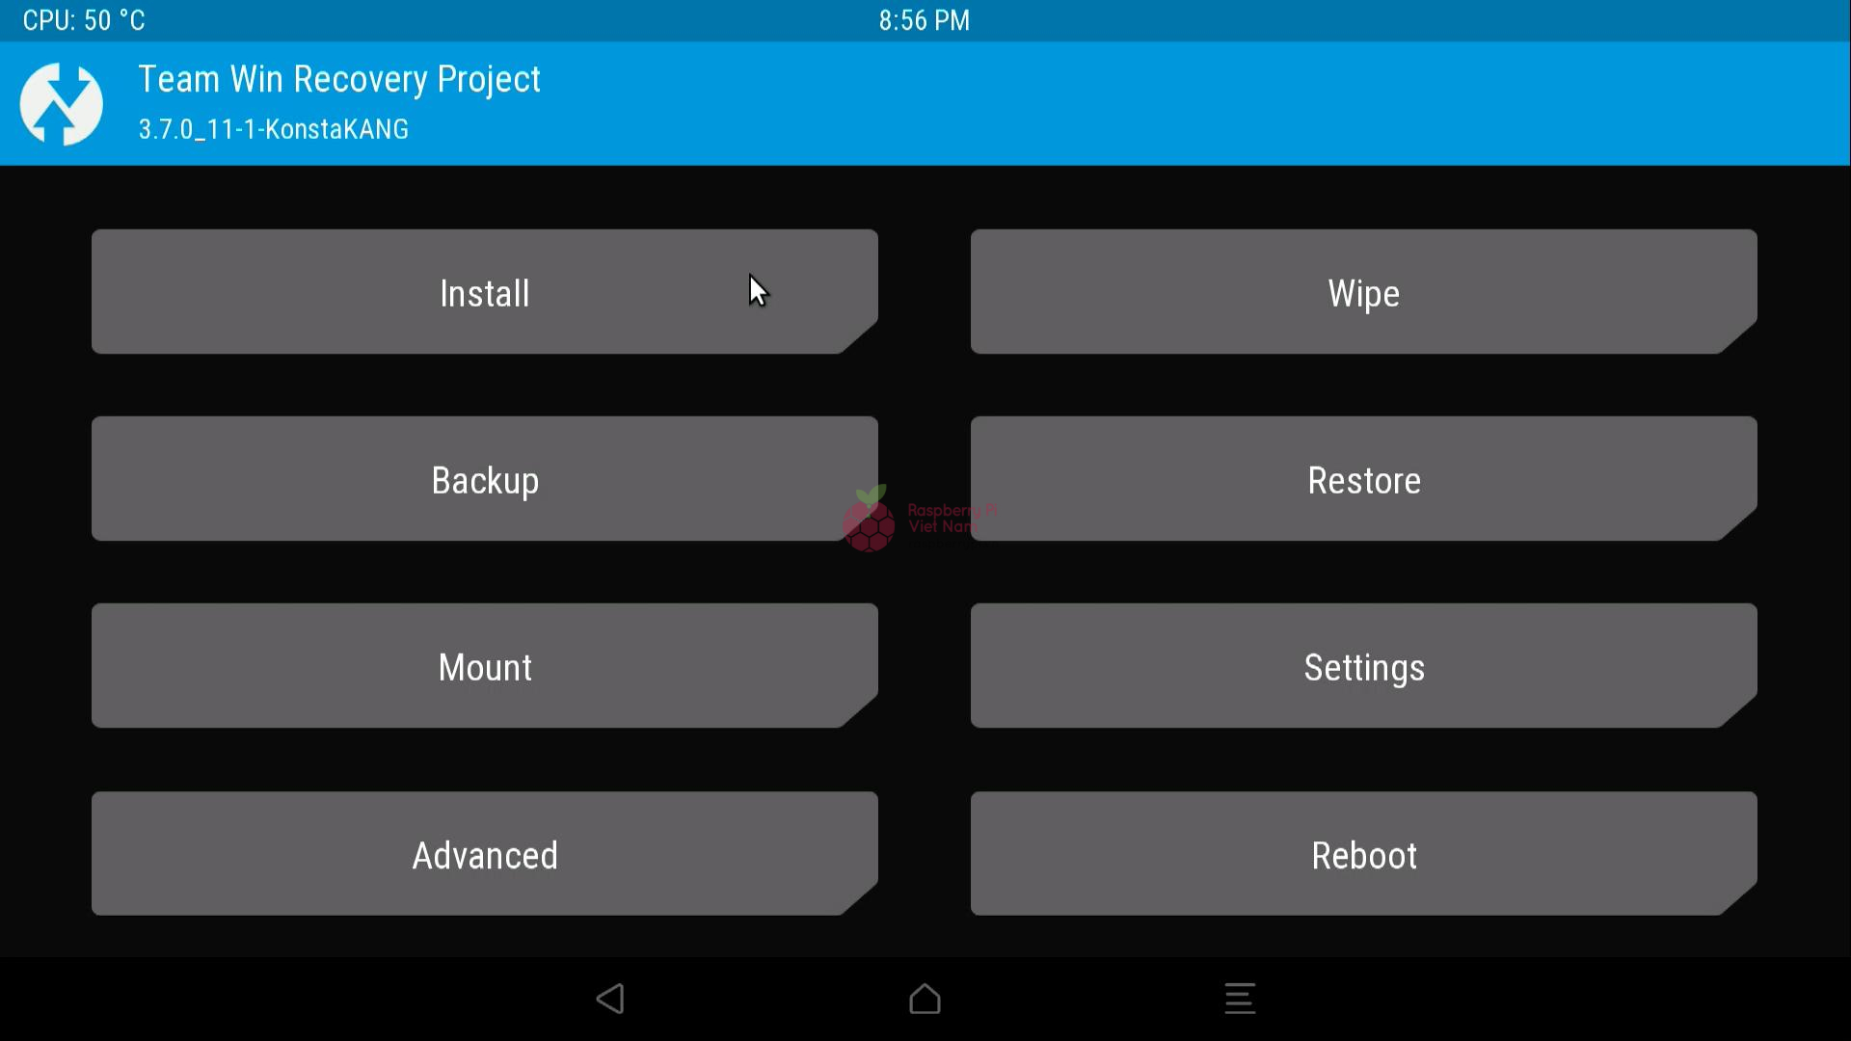Viewport: 1851px width, 1041px height.
Task: Choose the Reboot option
Action: tap(1364, 854)
